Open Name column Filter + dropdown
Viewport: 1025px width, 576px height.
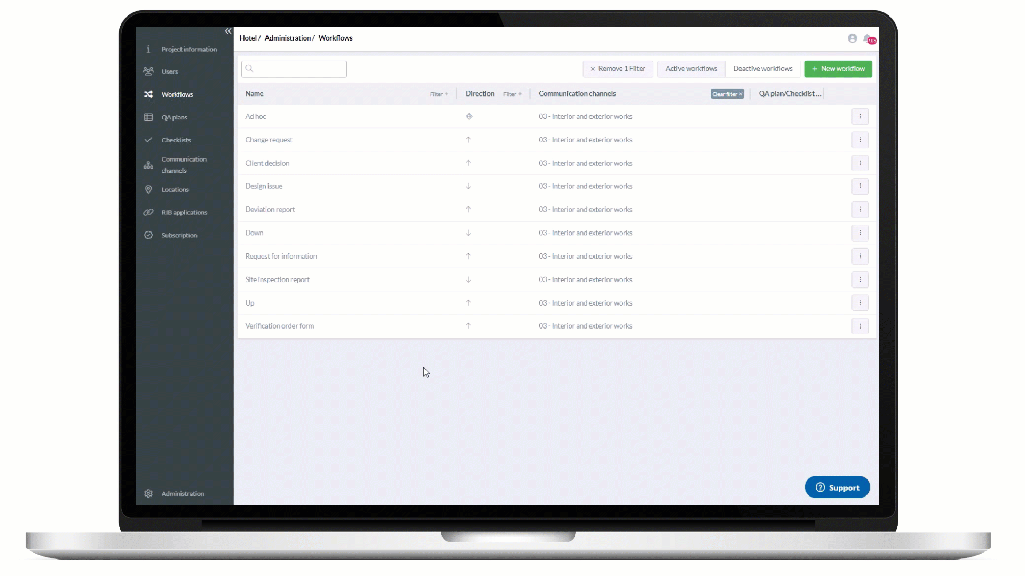tap(439, 94)
